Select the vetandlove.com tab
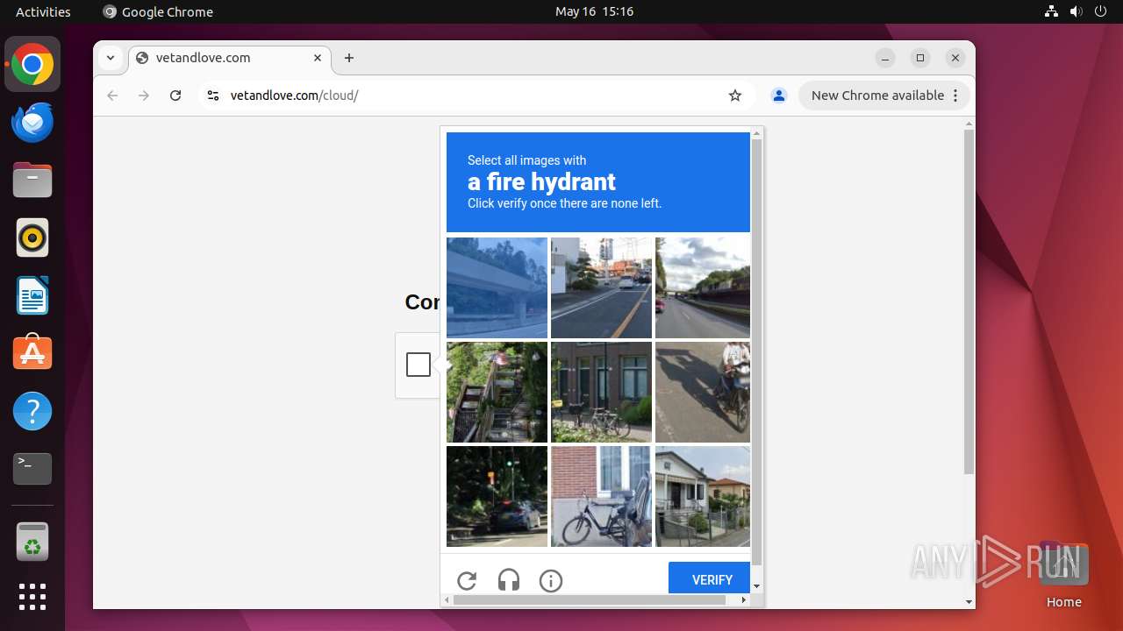 click(230, 58)
